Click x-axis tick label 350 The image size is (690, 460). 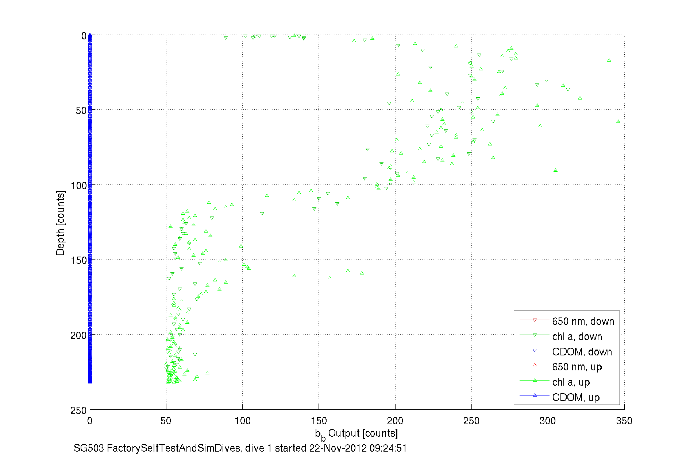(624, 421)
